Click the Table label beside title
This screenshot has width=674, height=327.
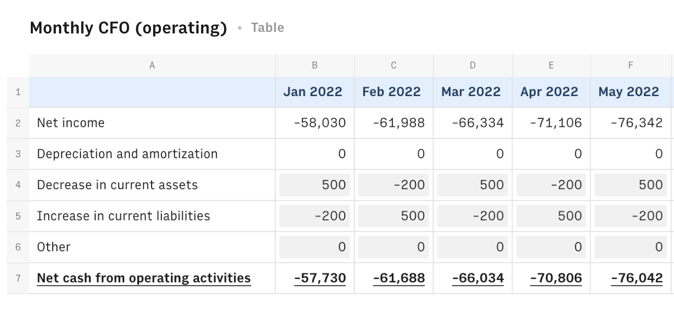267,28
